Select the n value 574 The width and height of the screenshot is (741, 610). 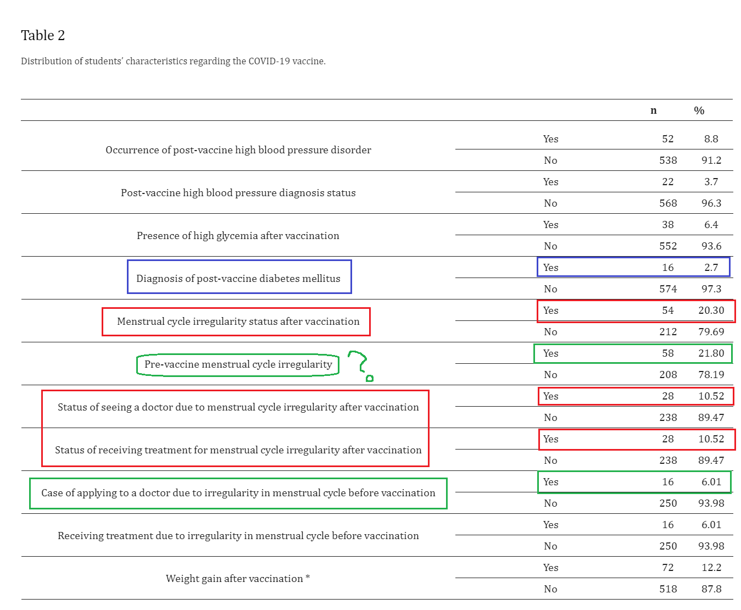click(x=668, y=289)
